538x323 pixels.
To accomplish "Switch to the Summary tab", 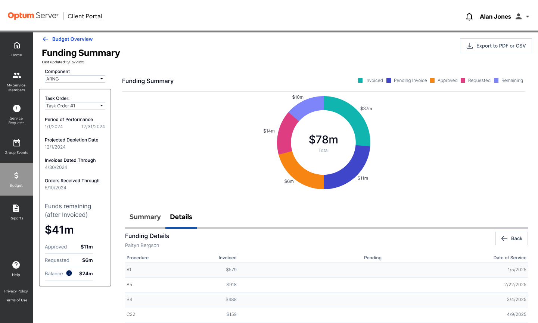I will pos(145,217).
